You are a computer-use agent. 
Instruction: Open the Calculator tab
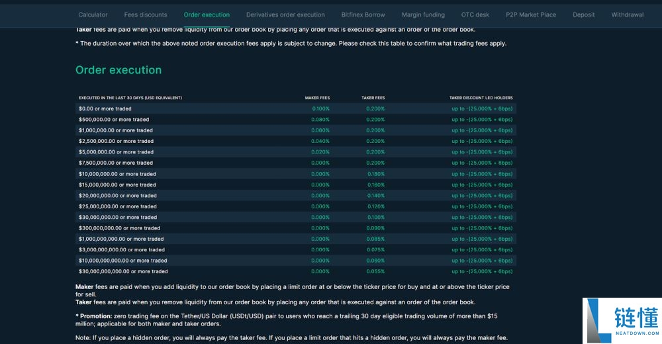(93, 15)
